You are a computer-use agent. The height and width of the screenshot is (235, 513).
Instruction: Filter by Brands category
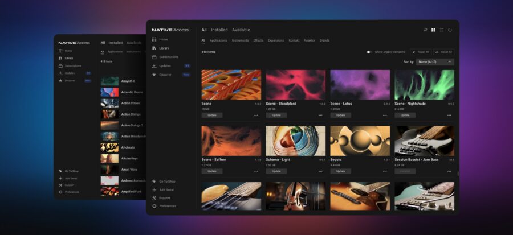click(324, 40)
